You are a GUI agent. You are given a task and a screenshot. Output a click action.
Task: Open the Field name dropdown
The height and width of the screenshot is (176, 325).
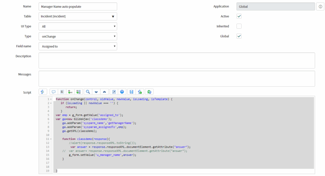[78, 46]
